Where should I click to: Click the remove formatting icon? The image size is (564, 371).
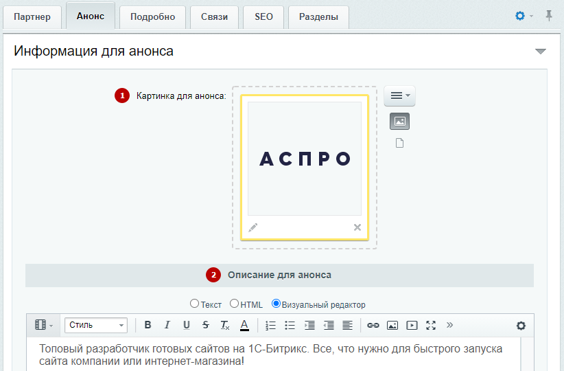pos(225,325)
